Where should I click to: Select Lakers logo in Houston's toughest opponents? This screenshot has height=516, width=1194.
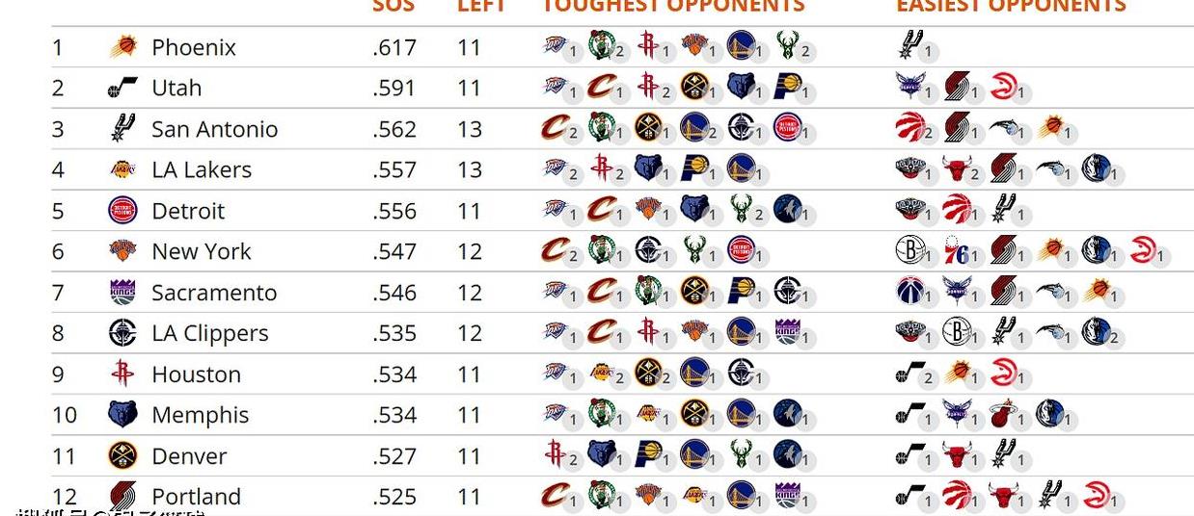coord(601,373)
